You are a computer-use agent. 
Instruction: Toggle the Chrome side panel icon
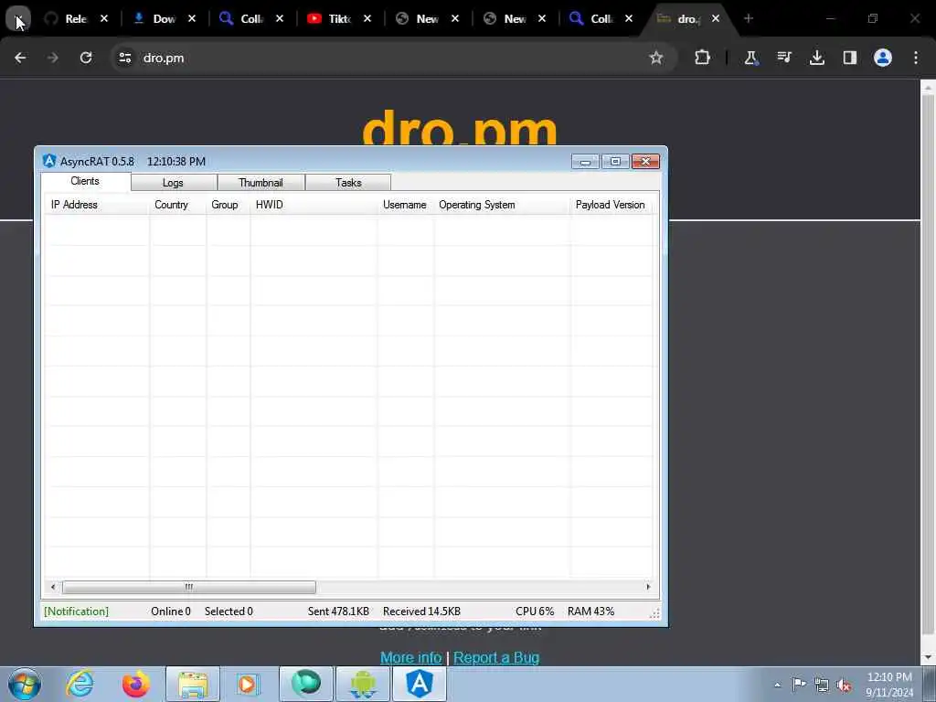coord(850,58)
